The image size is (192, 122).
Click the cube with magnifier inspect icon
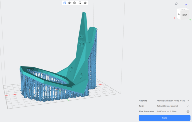coord(75,3)
